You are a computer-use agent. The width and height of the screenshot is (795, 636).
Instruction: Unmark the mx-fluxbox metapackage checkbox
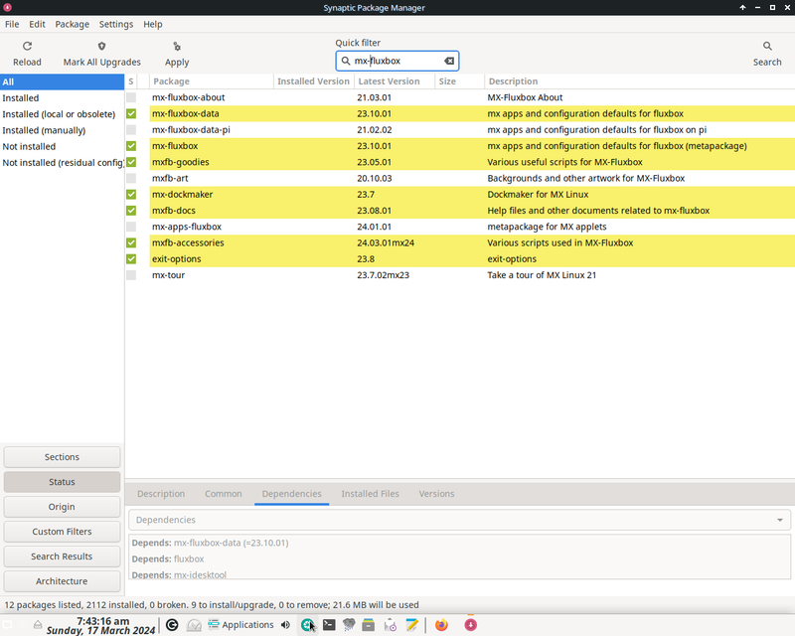[131, 146]
